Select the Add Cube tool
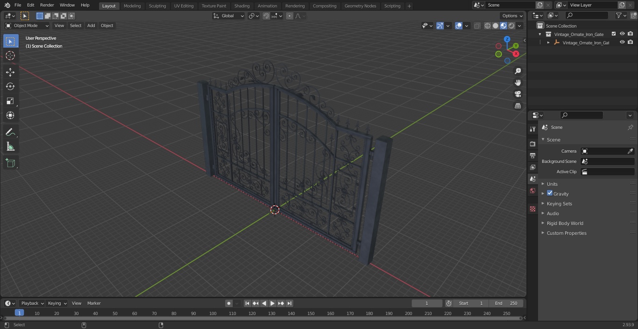Screen dimensions: 638x329 tap(10, 163)
